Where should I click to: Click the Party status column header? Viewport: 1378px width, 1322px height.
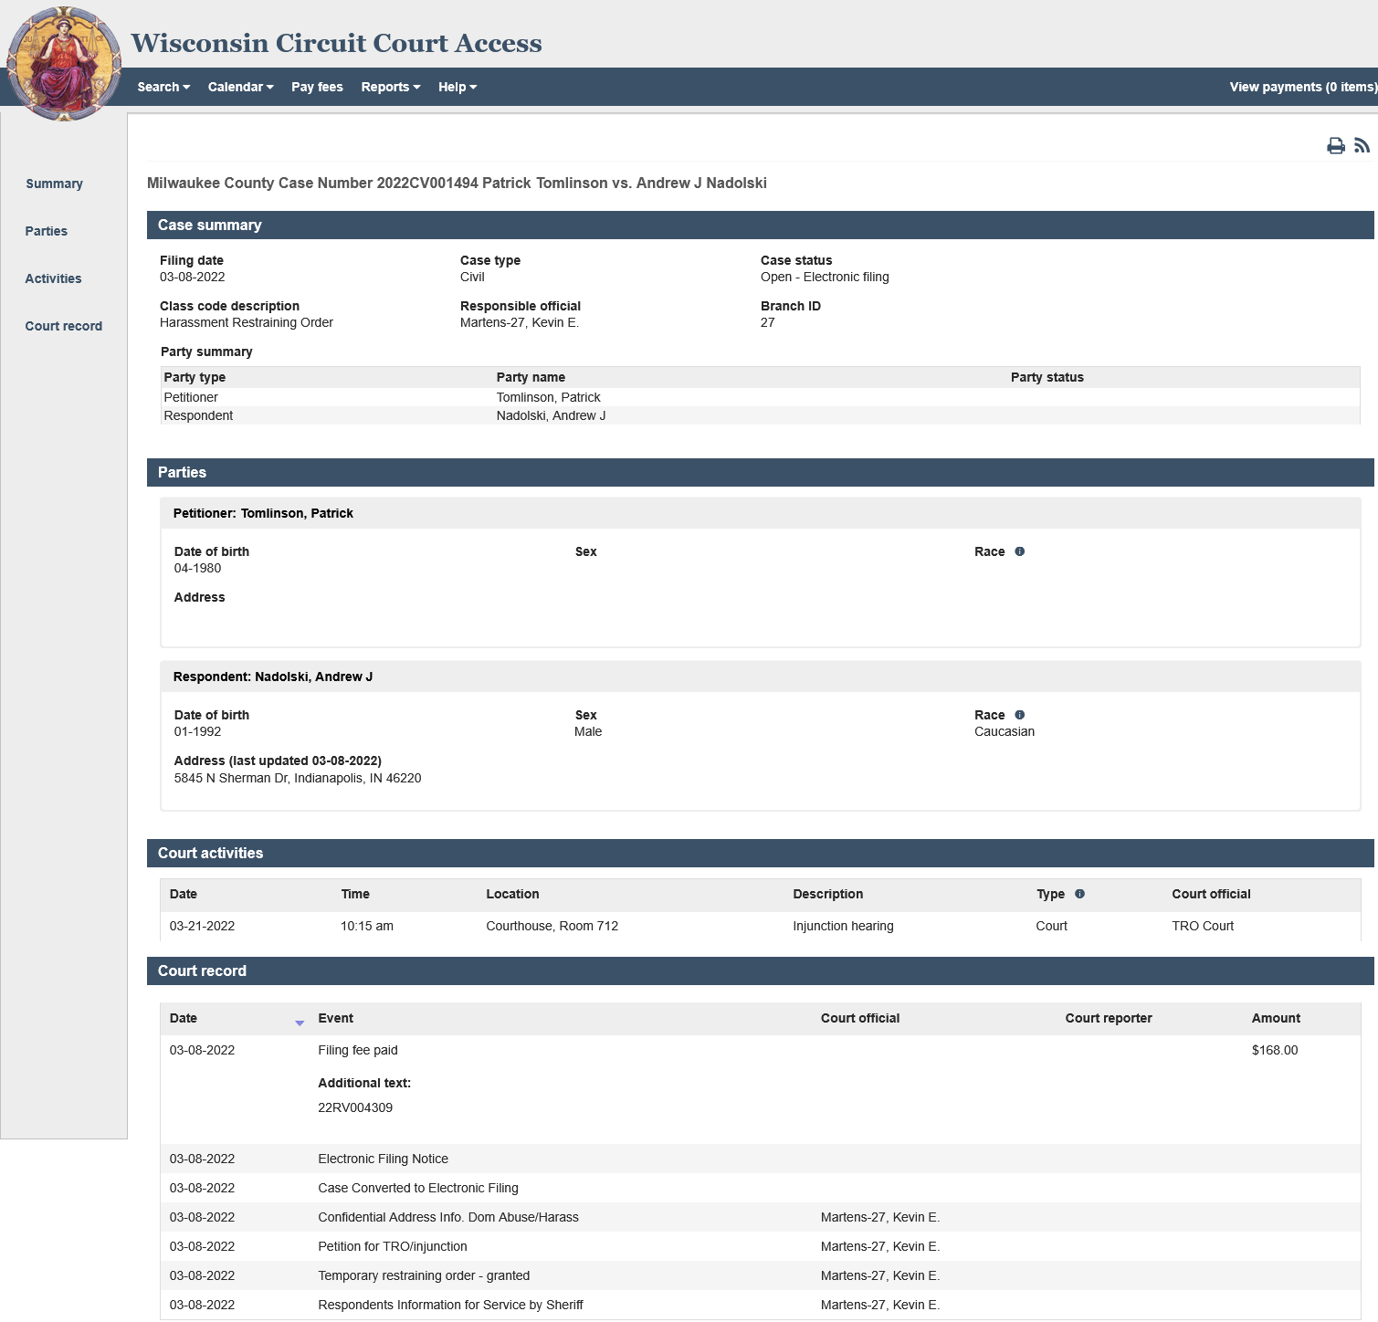pos(1047,377)
